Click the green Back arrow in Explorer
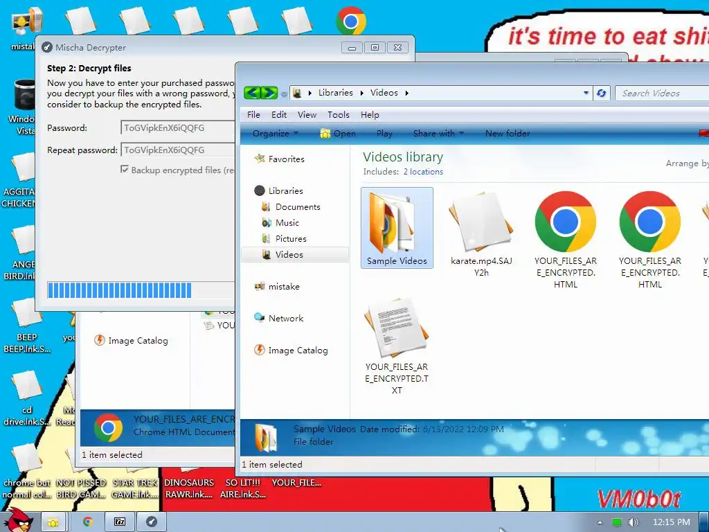 [x=252, y=93]
